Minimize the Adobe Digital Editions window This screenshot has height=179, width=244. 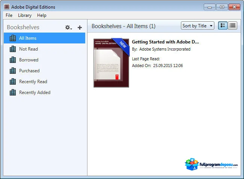pos(209,7)
